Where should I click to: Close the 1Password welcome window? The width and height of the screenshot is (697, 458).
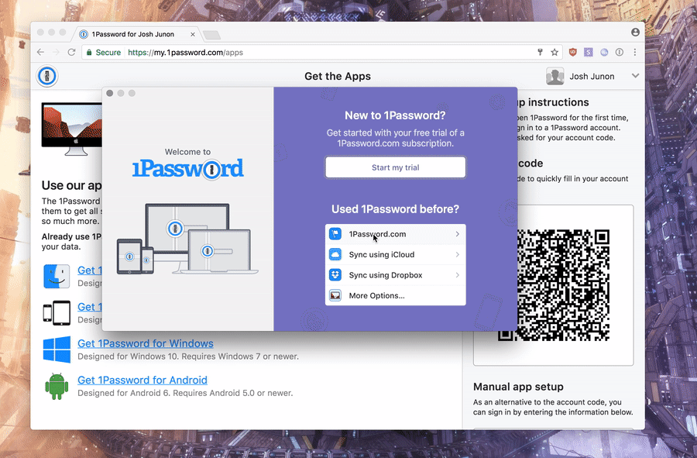point(110,93)
